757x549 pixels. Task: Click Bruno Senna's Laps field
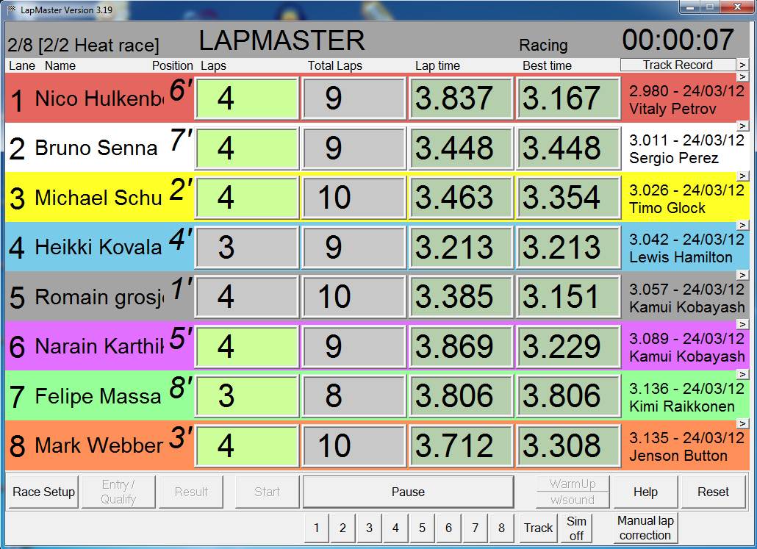(x=246, y=148)
